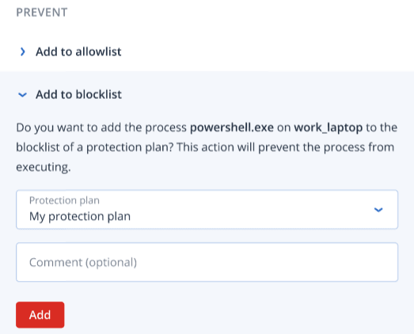Viewport: 414px width, 334px height.
Task: Focus the Comment (optional) field
Action: click(x=207, y=262)
